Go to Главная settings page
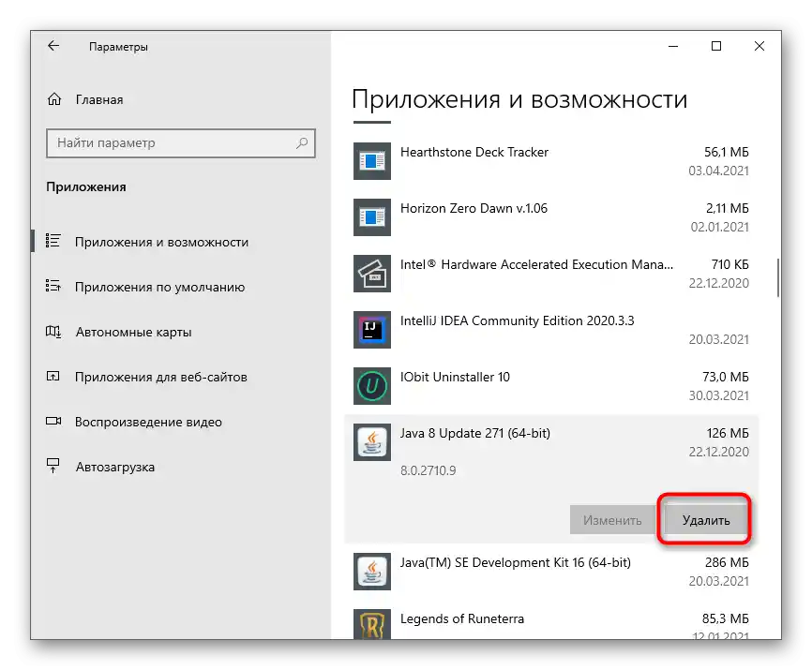The width and height of the screenshot is (812, 670). 99,100
